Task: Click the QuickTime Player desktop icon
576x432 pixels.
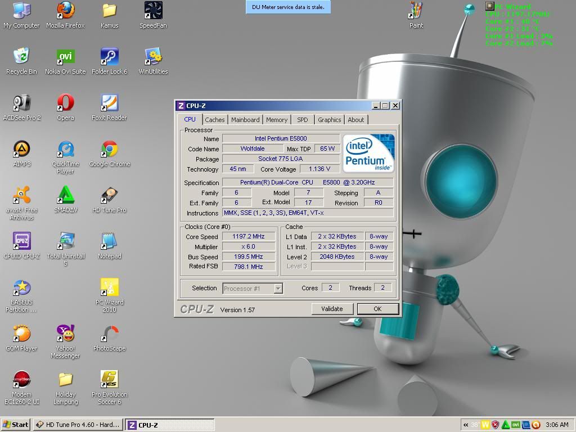Action: pos(65,157)
